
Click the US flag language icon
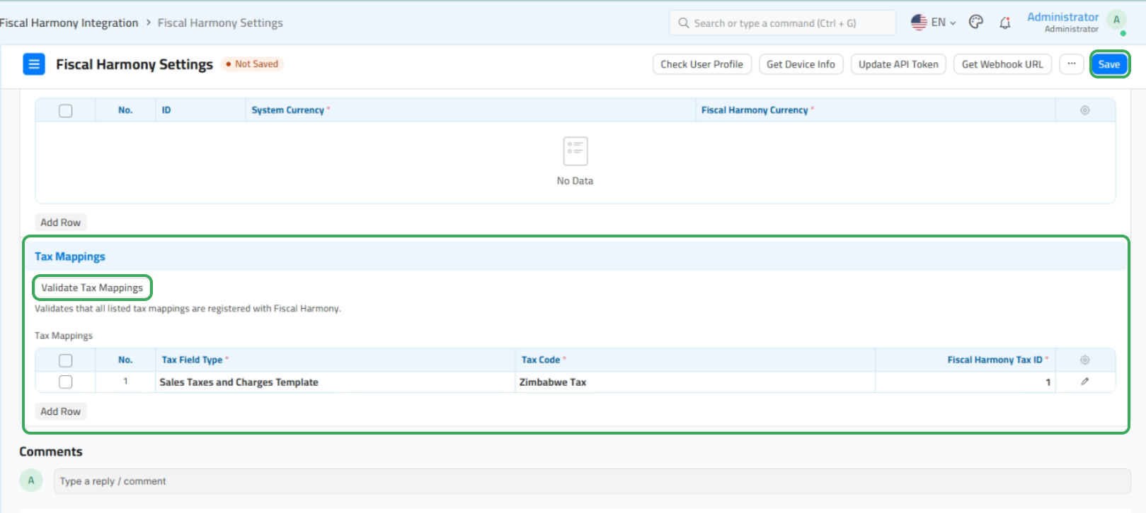tap(919, 23)
